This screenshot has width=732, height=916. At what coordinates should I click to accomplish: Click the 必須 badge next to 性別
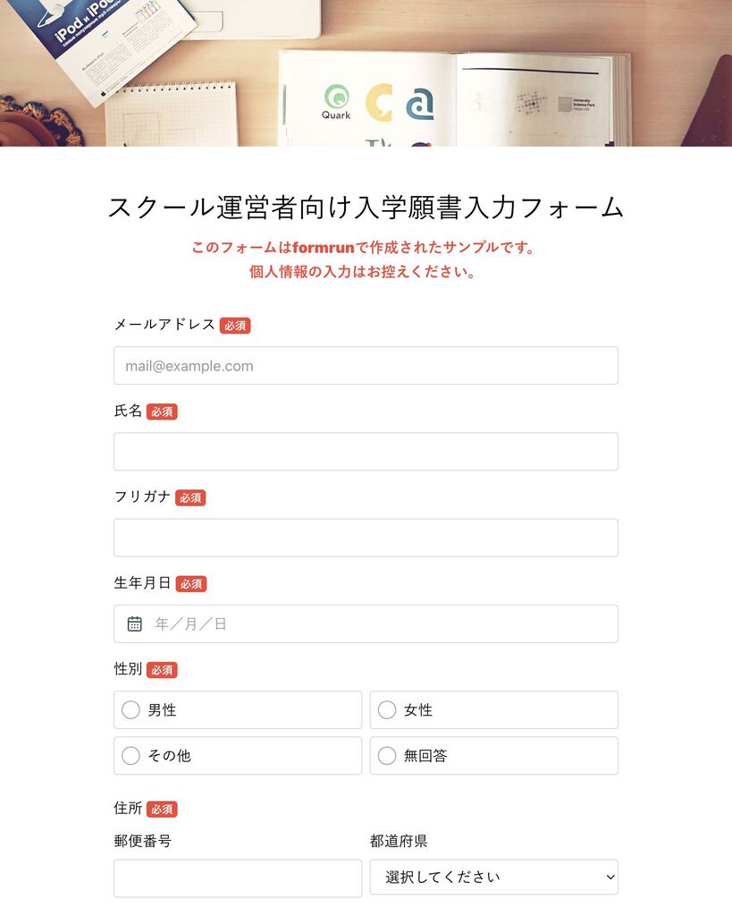[x=162, y=670]
